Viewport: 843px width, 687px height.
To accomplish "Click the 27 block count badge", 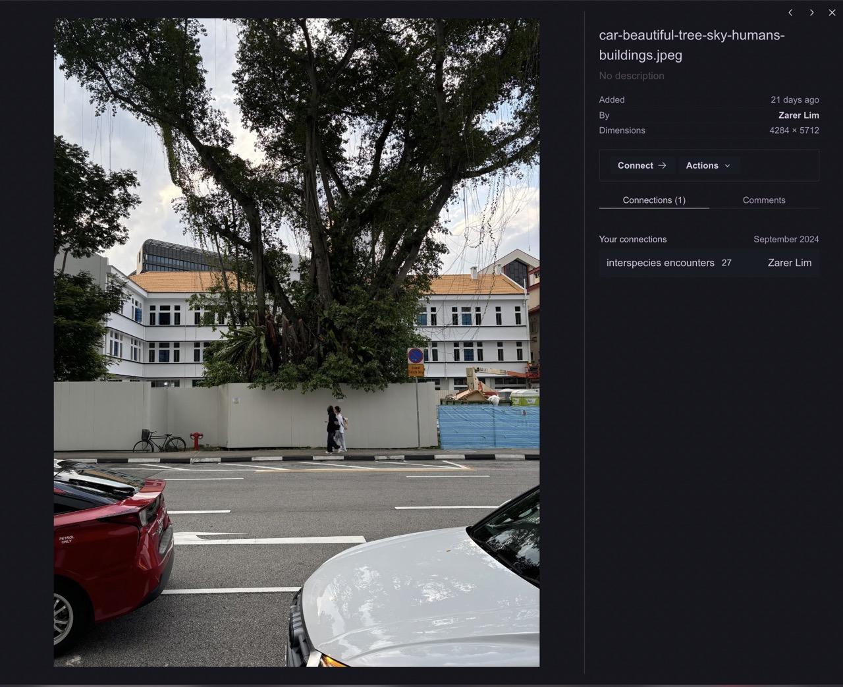I will [x=726, y=263].
